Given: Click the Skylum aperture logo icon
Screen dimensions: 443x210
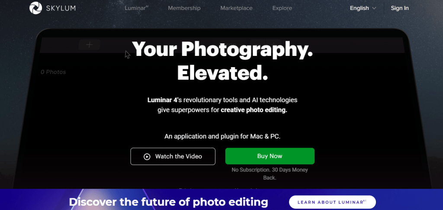Looking at the screenshot, I should click(x=35, y=8).
